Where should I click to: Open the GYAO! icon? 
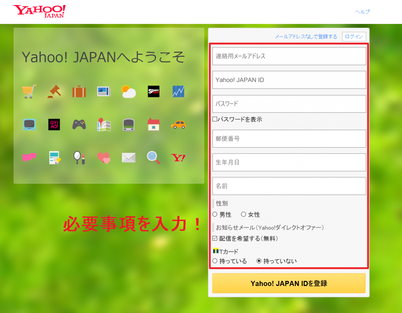pos(54,125)
